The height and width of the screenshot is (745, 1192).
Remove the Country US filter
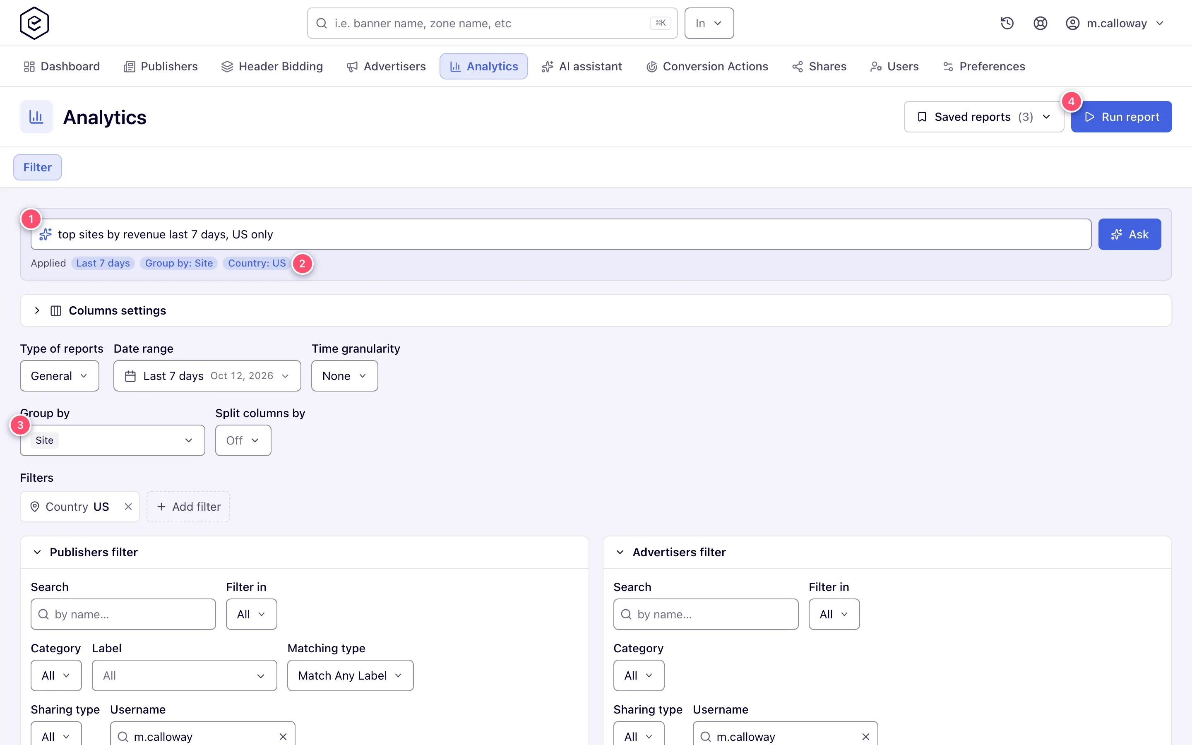tap(128, 507)
